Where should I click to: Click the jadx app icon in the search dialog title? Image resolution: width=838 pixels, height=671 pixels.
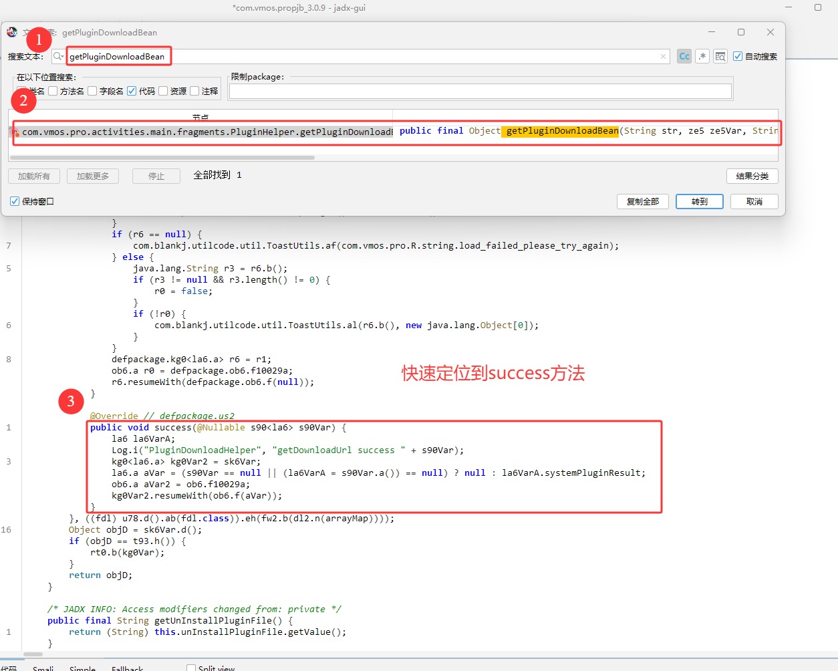[12, 32]
